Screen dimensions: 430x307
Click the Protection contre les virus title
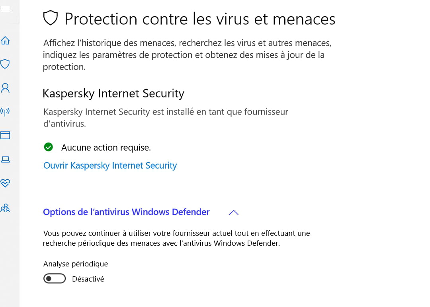pos(199,19)
